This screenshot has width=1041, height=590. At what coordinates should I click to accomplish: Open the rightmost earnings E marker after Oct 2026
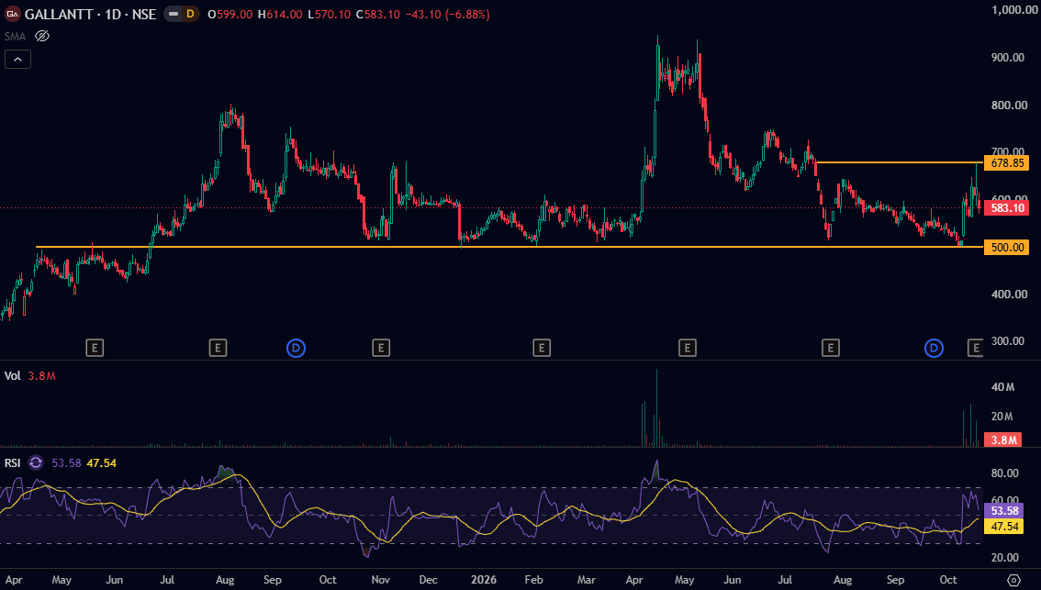click(975, 348)
